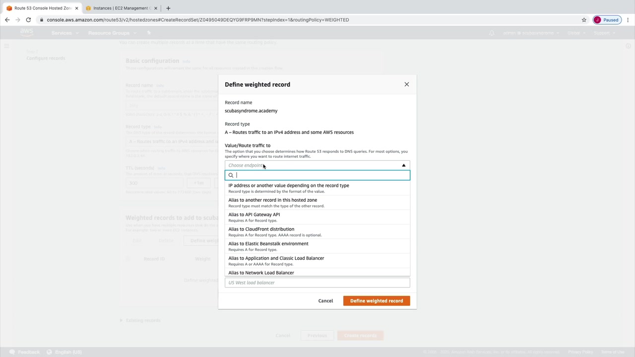Open the Feedback link in the footer
The image size is (635, 357).
click(24, 352)
